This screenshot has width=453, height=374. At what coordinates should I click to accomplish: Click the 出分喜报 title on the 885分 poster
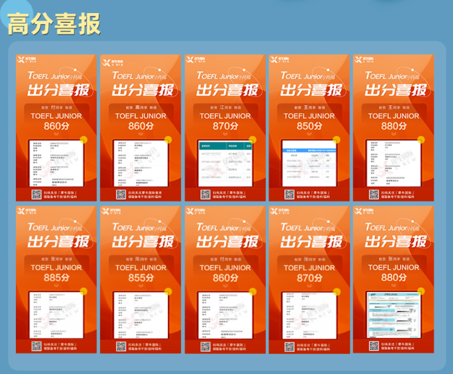click(58, 242)
